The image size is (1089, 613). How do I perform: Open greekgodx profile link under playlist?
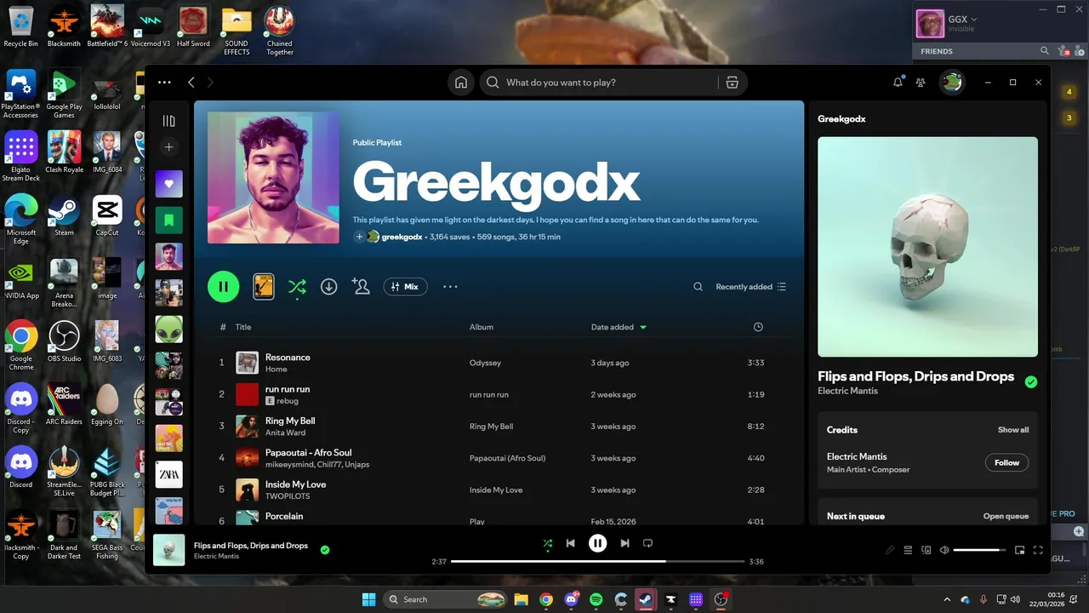pyautogui.click(x=402, y=237)
